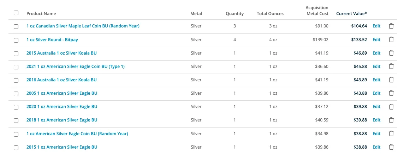
Task: Edit the 2016 Australia Silver Koala entry
Action: (376, 80)
